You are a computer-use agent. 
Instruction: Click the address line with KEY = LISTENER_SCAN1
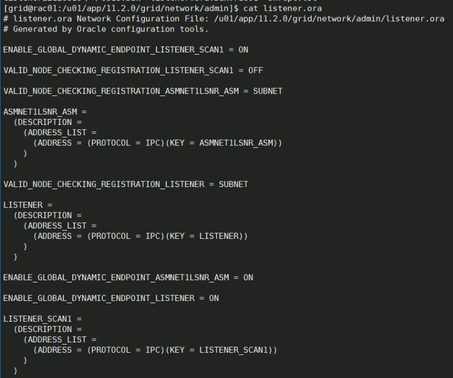[155, 350]
